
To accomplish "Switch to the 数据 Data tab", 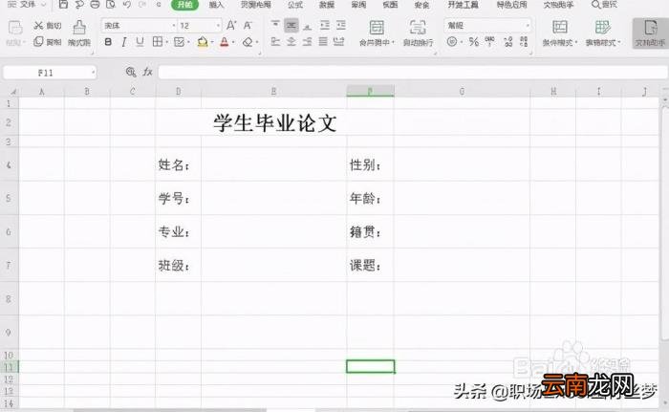I will pos(327,4).
